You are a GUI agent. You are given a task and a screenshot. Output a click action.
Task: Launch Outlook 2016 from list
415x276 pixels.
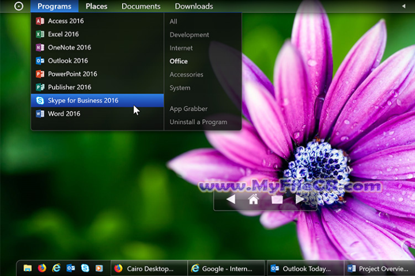click(x=97, y=60)
